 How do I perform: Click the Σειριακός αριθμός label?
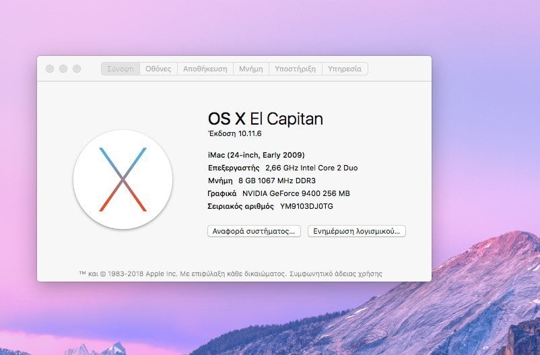click(241, 206)
